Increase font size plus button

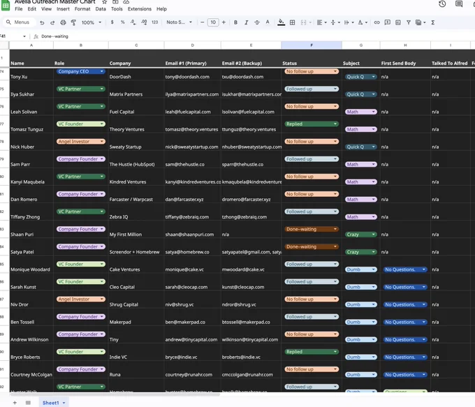224,22
